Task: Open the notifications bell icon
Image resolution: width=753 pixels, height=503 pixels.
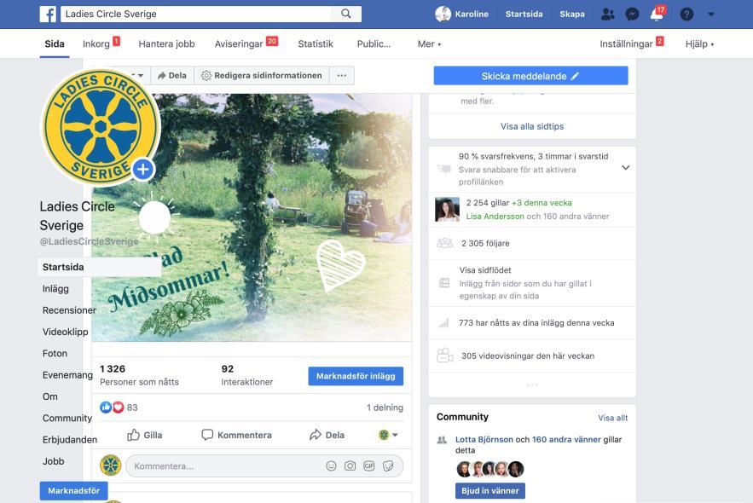Action: (x=656, y=14)
